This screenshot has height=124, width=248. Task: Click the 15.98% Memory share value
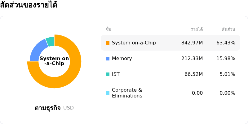tap(226, 59)
